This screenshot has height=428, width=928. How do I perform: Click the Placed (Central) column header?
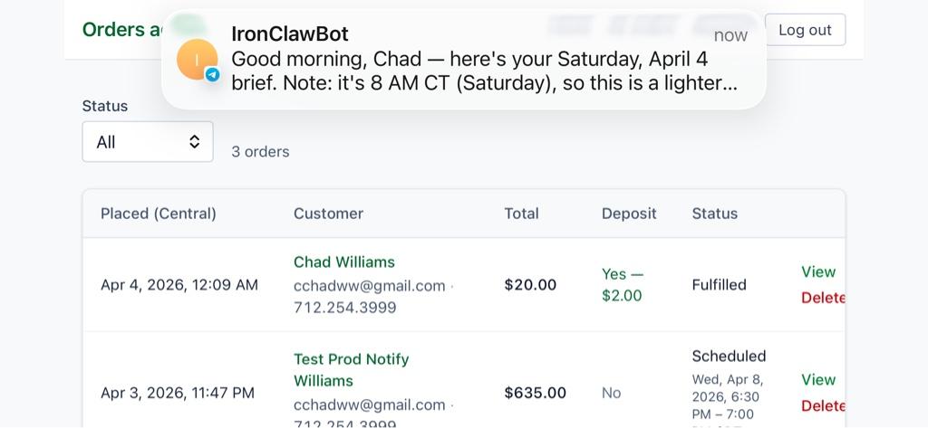click(159, 214)
